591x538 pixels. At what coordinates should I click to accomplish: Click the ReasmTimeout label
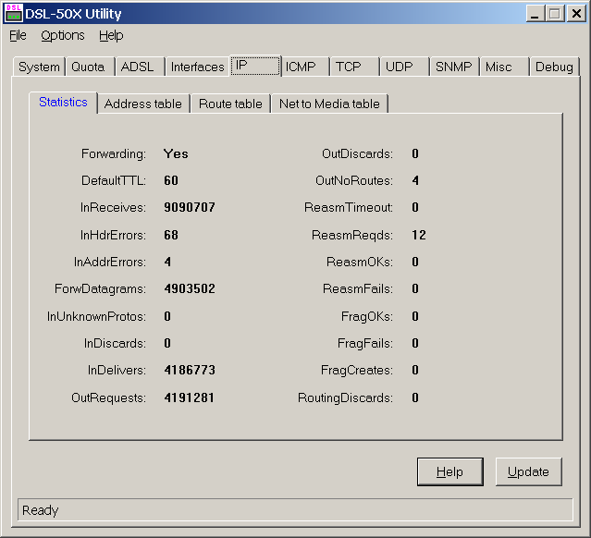pyautogui.click(x=349, y=207)
